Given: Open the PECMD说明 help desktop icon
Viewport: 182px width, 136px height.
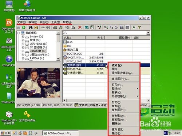Looking at the screenshot, I should click(x=9, y=61).
